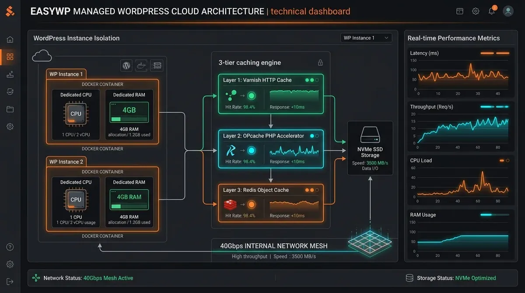Click the Docker whale icon button

141,66
